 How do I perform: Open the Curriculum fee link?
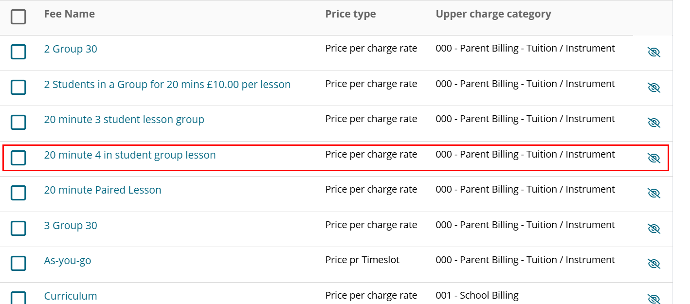tap(71, 296)
